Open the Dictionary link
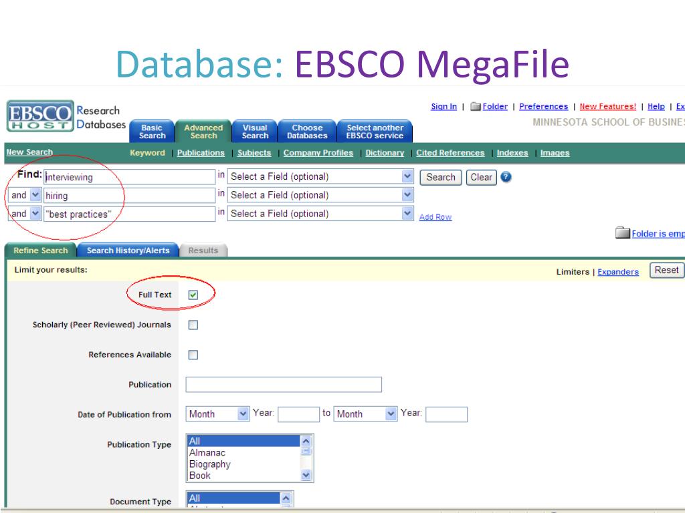Screen dimensions: 685x513 point(385,153)
